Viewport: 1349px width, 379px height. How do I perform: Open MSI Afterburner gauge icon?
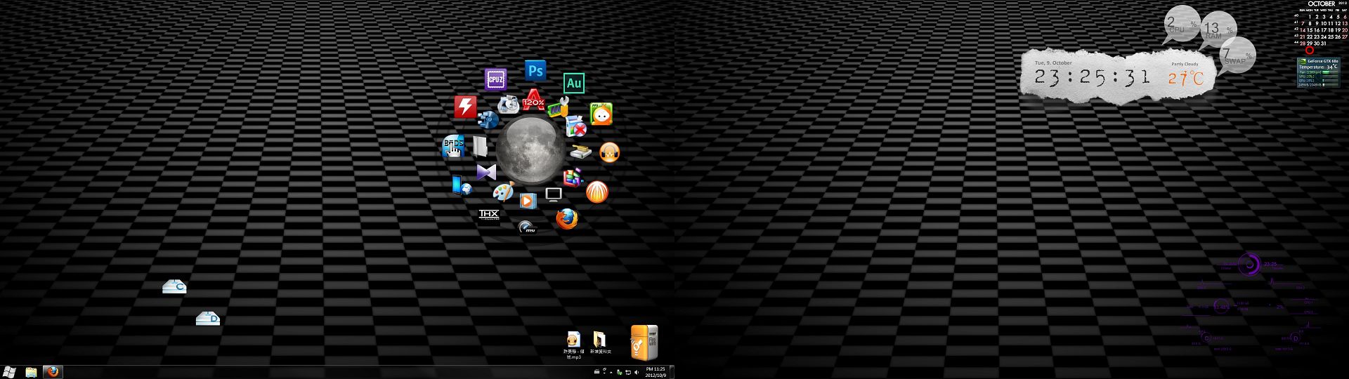[526, 227]
